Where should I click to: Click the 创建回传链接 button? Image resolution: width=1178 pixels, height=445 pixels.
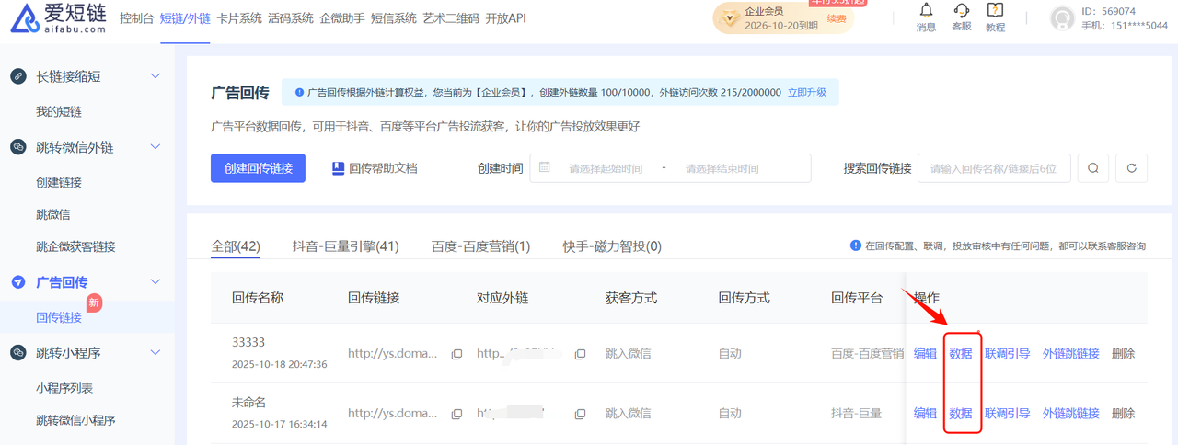(x=258, y=168)
